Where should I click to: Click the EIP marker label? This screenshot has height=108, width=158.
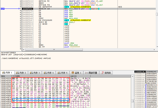click(3, 9)
